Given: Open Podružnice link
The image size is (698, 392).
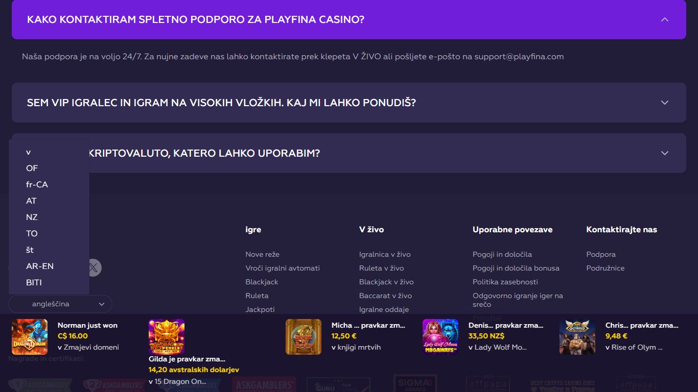Looking at the screenshot, I should point(606,268).
